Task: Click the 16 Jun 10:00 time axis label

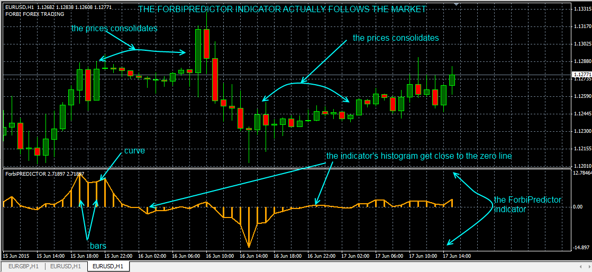Action: point(221,256)
